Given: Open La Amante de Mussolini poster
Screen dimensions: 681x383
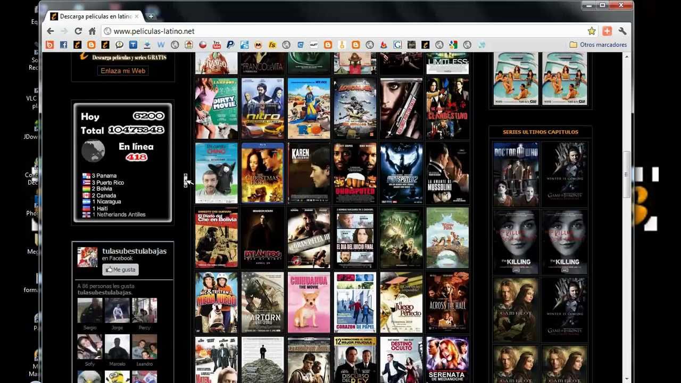Looking at the screenshot, I should click(447, 173).
